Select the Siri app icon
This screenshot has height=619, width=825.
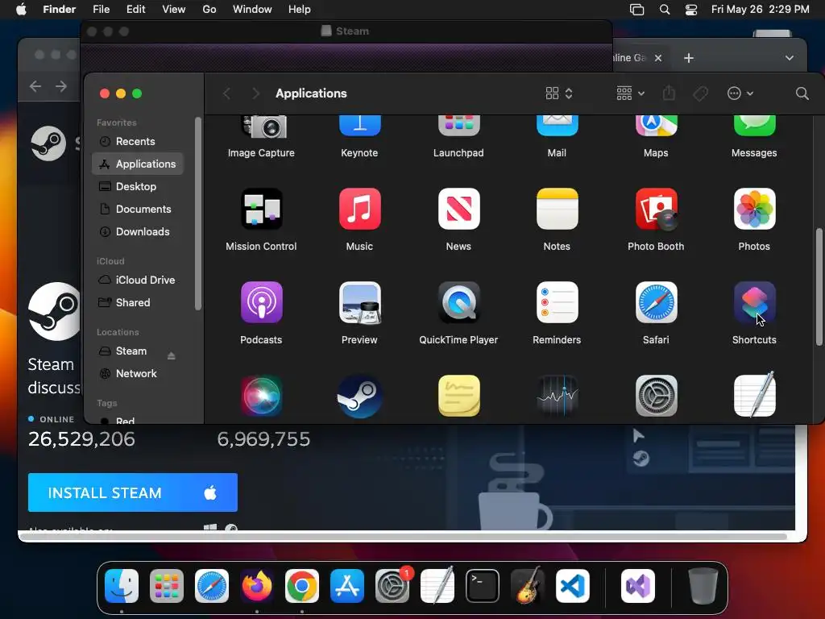tap(262, 396)
